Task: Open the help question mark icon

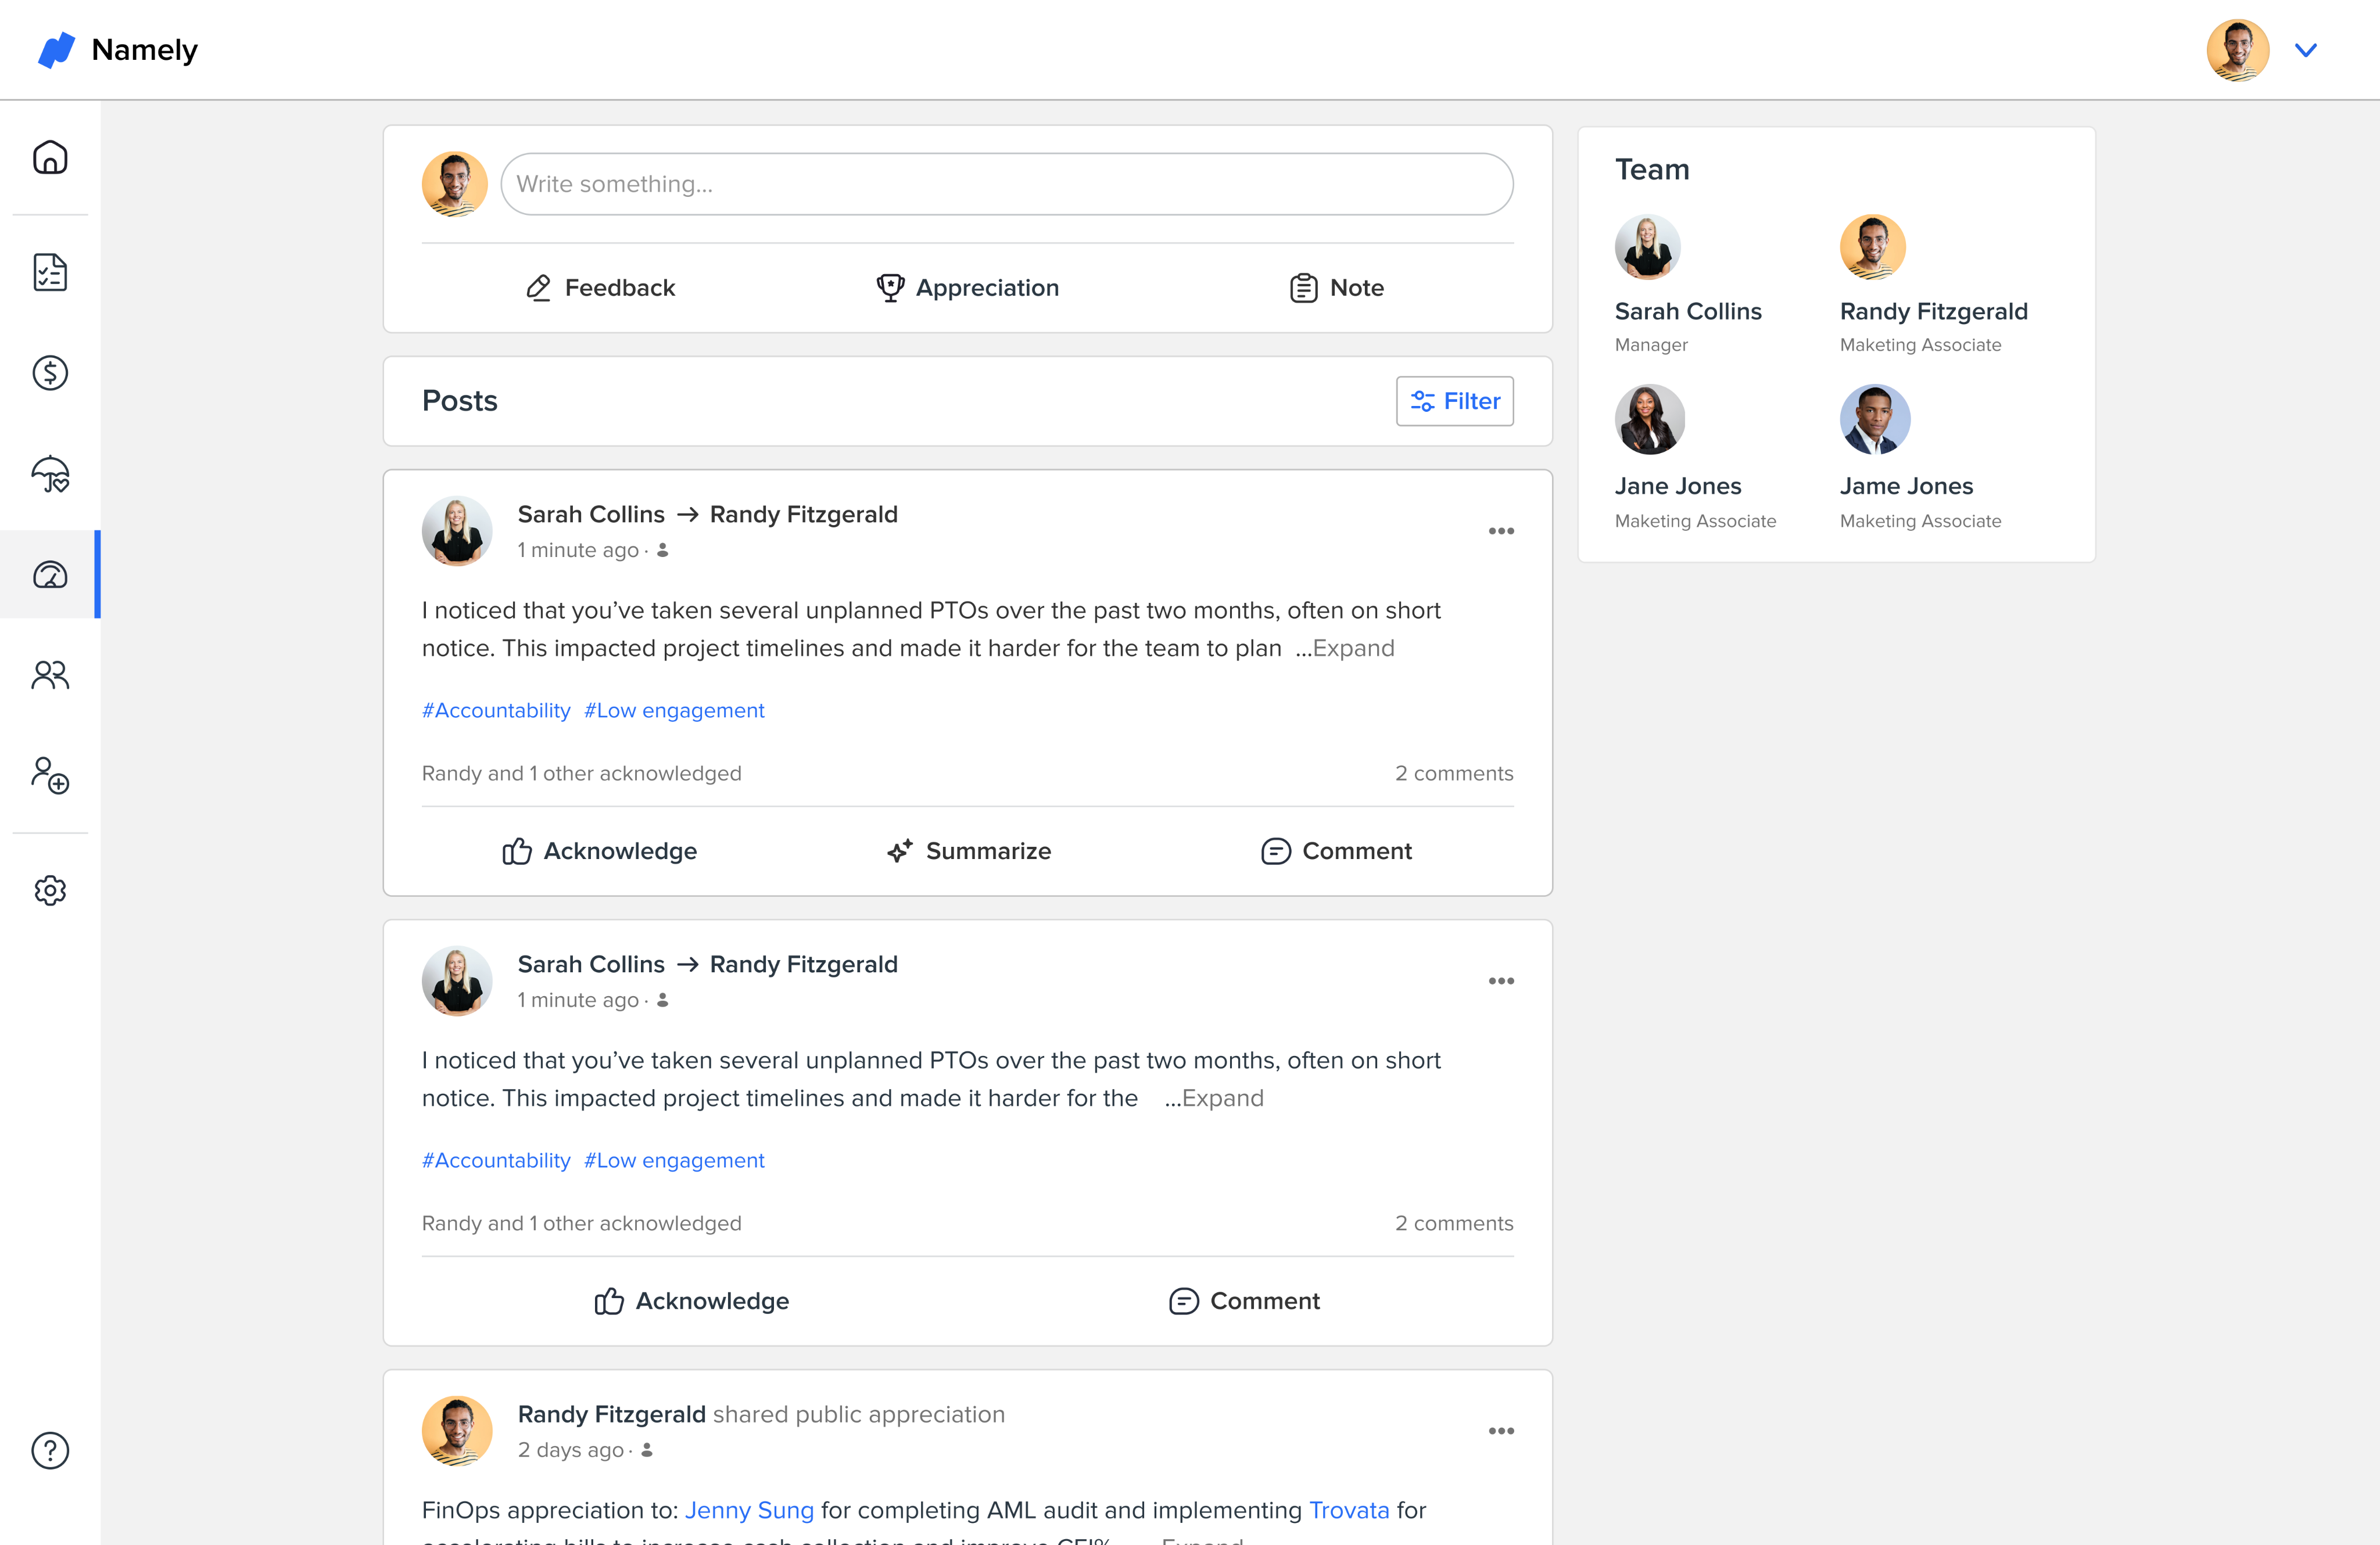Action: (x=50, y=1449)
